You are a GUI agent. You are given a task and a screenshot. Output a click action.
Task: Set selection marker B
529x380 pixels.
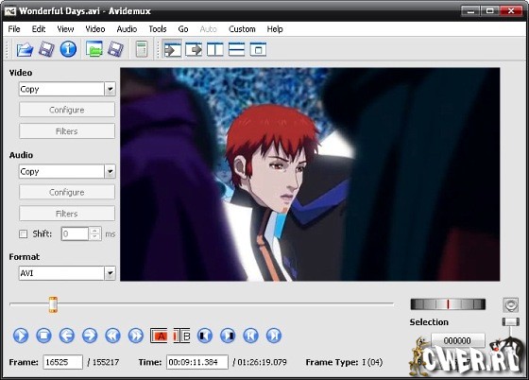[x=181, y=337]
